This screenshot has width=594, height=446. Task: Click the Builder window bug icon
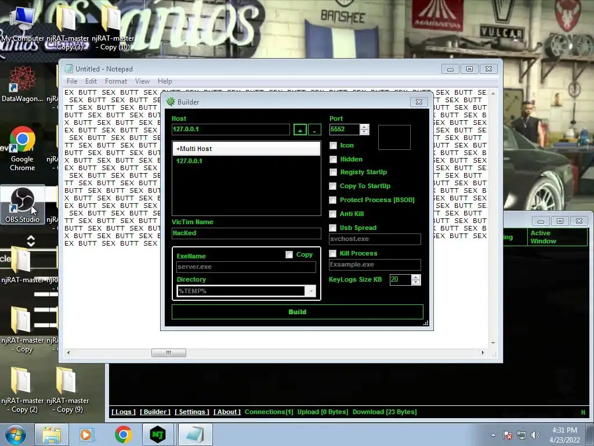[x=171, y=102]
